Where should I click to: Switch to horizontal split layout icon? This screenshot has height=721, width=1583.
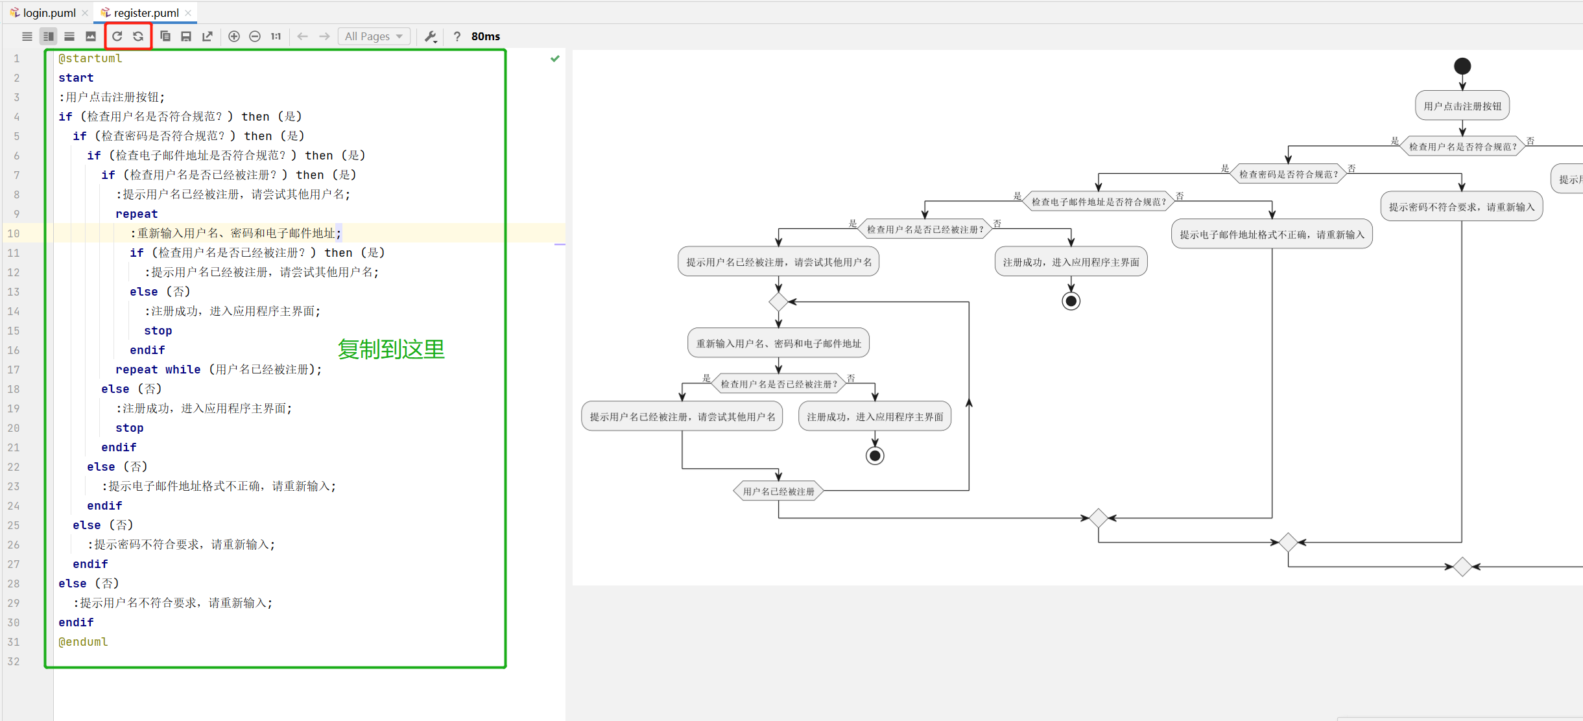click(69, 36)
